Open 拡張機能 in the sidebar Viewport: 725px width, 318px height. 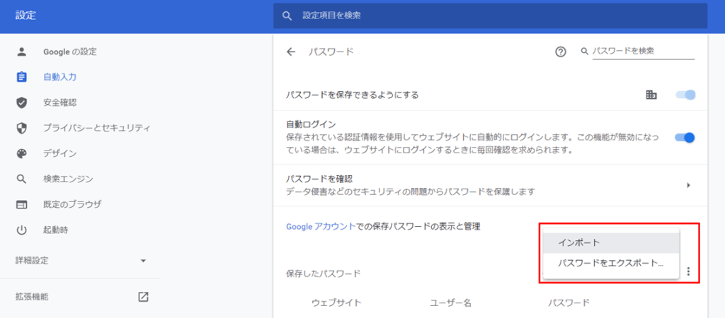tap(31, 297)
